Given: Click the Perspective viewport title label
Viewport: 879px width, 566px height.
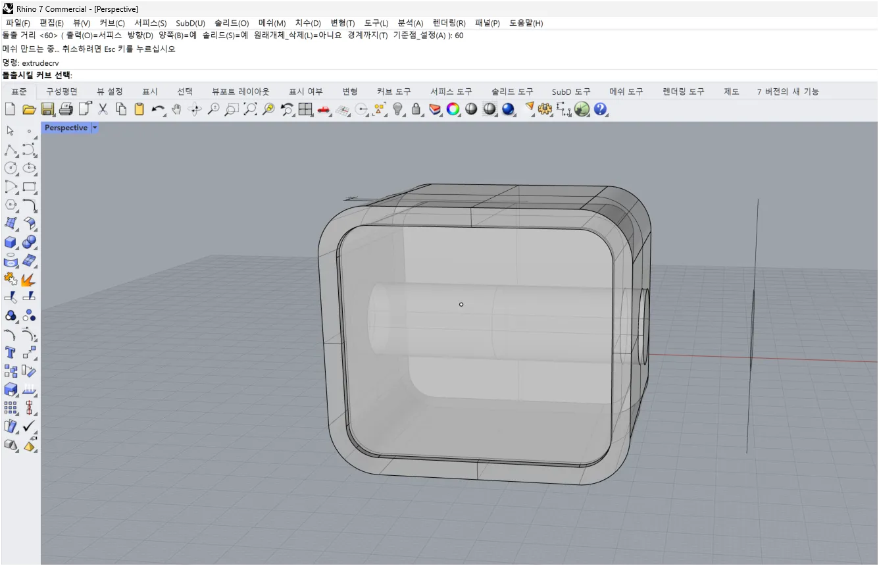Looking at the screenshot, I should [66, 128].
